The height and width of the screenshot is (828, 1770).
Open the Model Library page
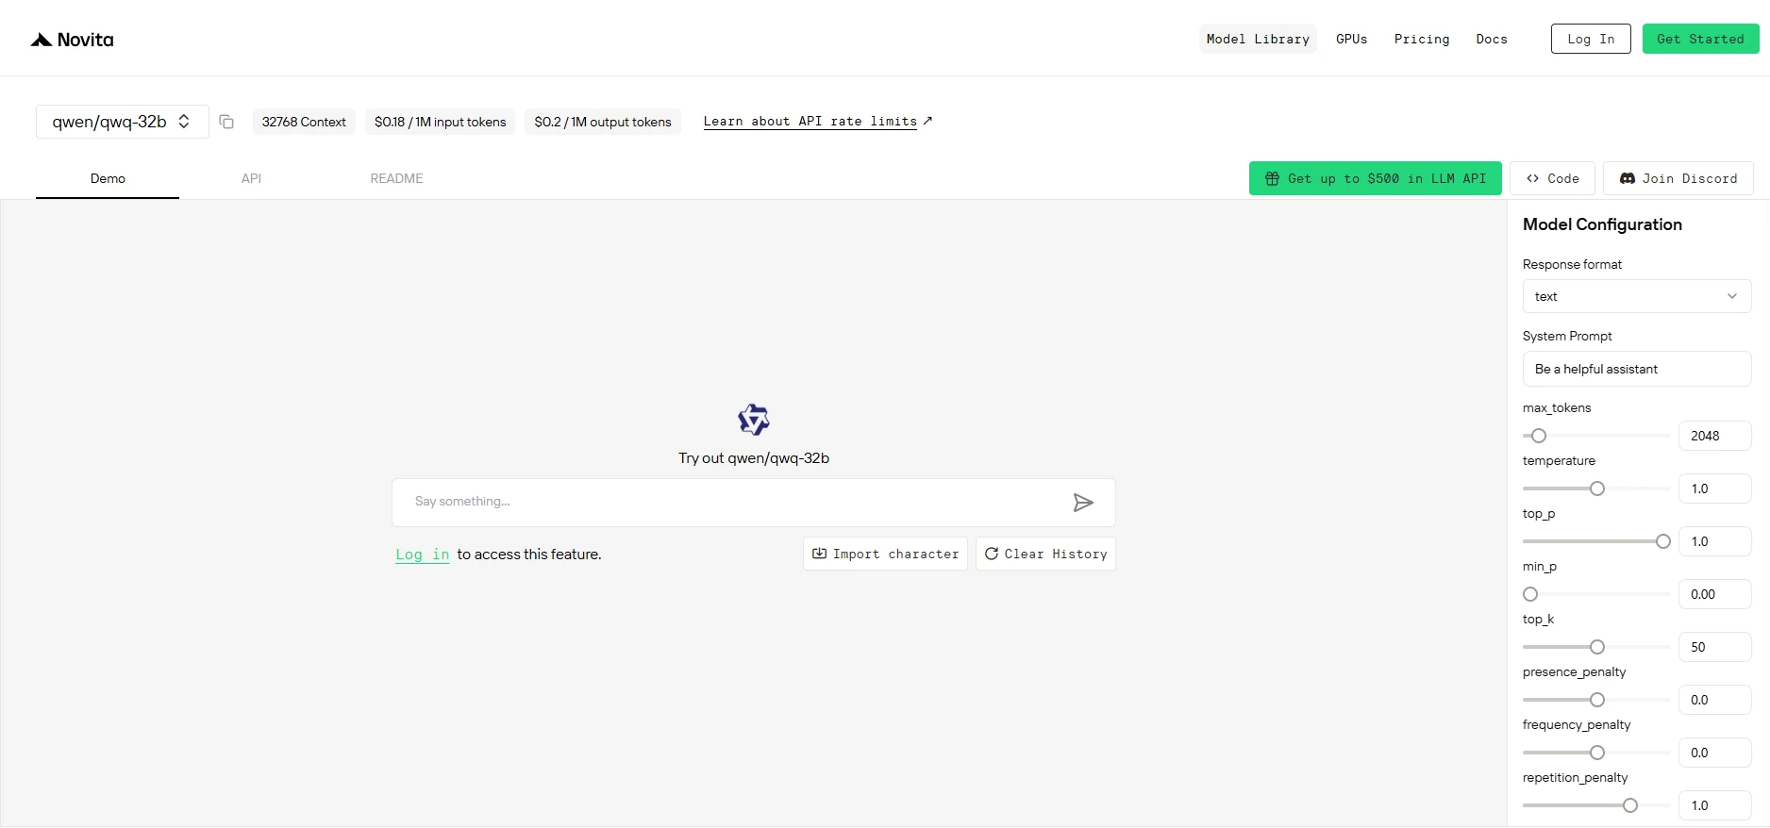(x=1258, y=39)
